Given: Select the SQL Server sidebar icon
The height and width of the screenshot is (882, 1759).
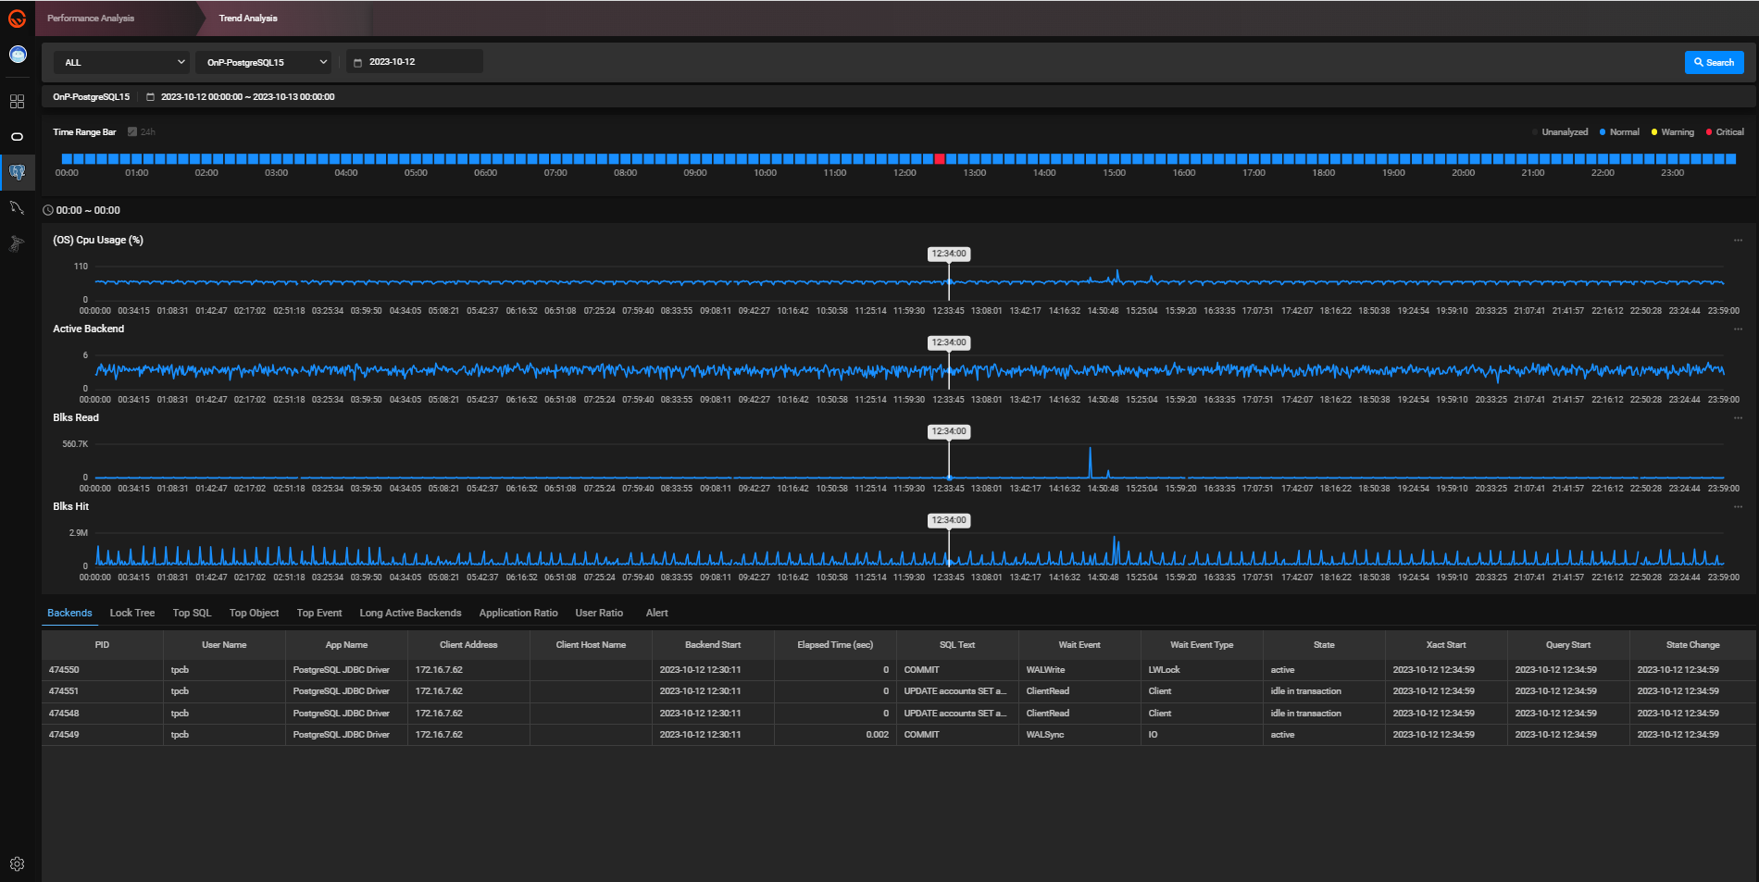Looking at the screenshot, I should click(x=17, y=243).
